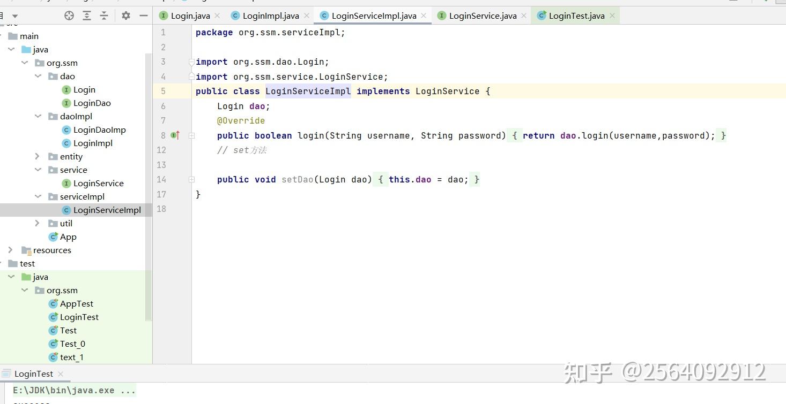The image size is (786, 404).
Task: Select the App class in the project tree
Action: tap(68, 237)
